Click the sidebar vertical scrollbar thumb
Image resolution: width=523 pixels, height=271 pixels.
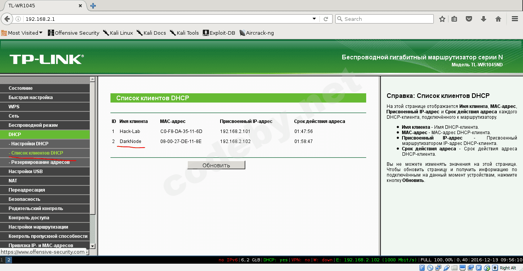[x=92, y=148]
